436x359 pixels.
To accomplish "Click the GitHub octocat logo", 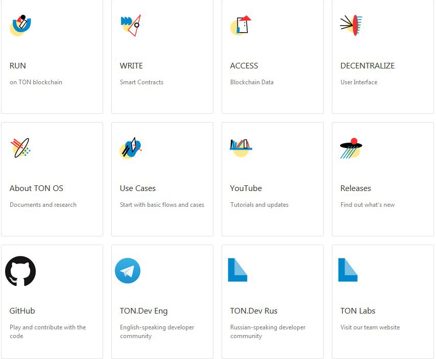I will point(20,271).
